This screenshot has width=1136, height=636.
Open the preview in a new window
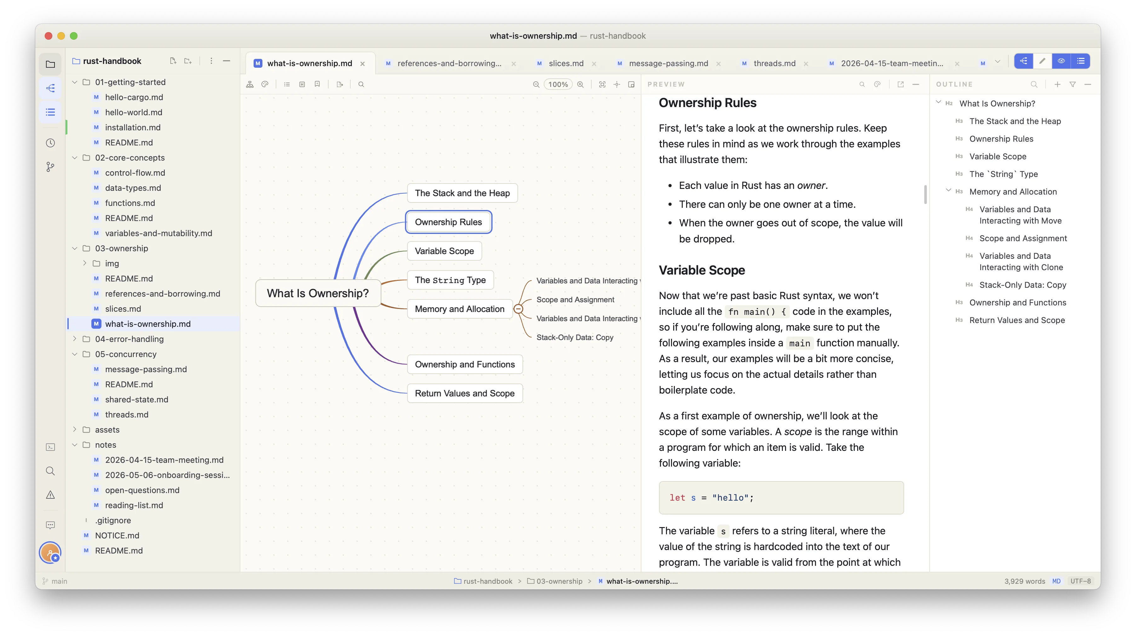tap(900, 84)
